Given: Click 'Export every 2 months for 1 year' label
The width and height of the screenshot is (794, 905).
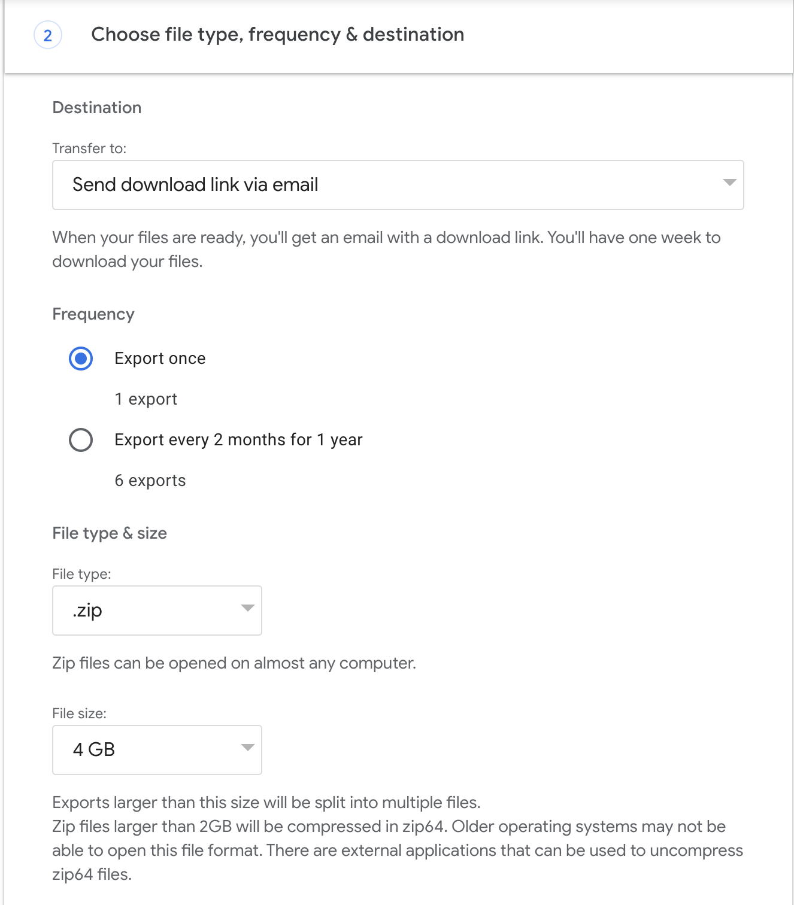Looking at the screenshot, I should (238, 440).
